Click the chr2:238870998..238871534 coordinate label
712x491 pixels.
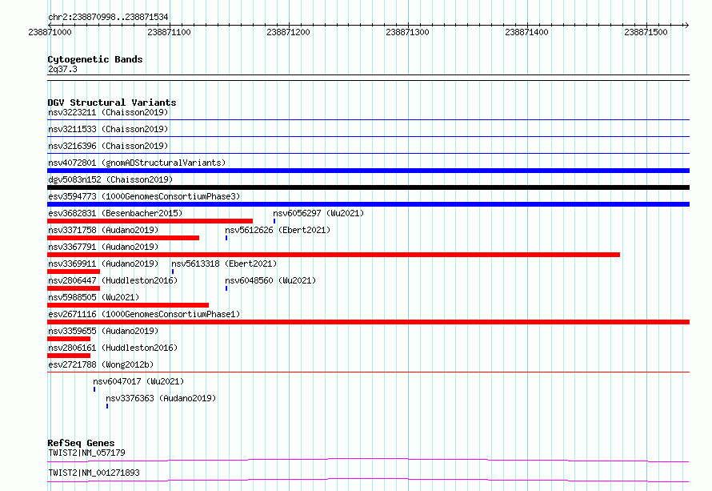(x=108, y=17)
